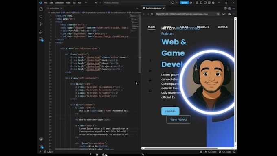Click div.protfolio-container breadcrumb
277x156 pixels.
click(94, 13)
